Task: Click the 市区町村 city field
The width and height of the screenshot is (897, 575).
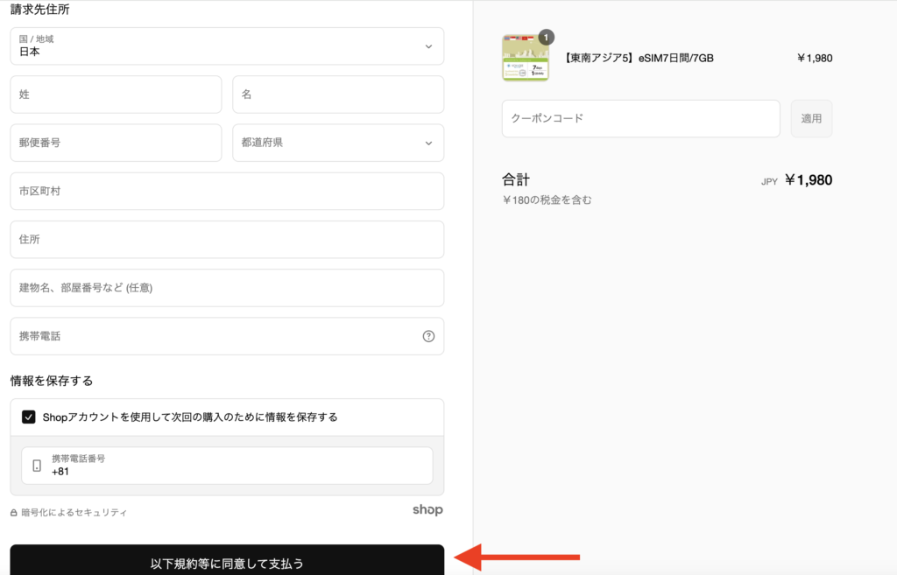Action: tap(227, 191)
